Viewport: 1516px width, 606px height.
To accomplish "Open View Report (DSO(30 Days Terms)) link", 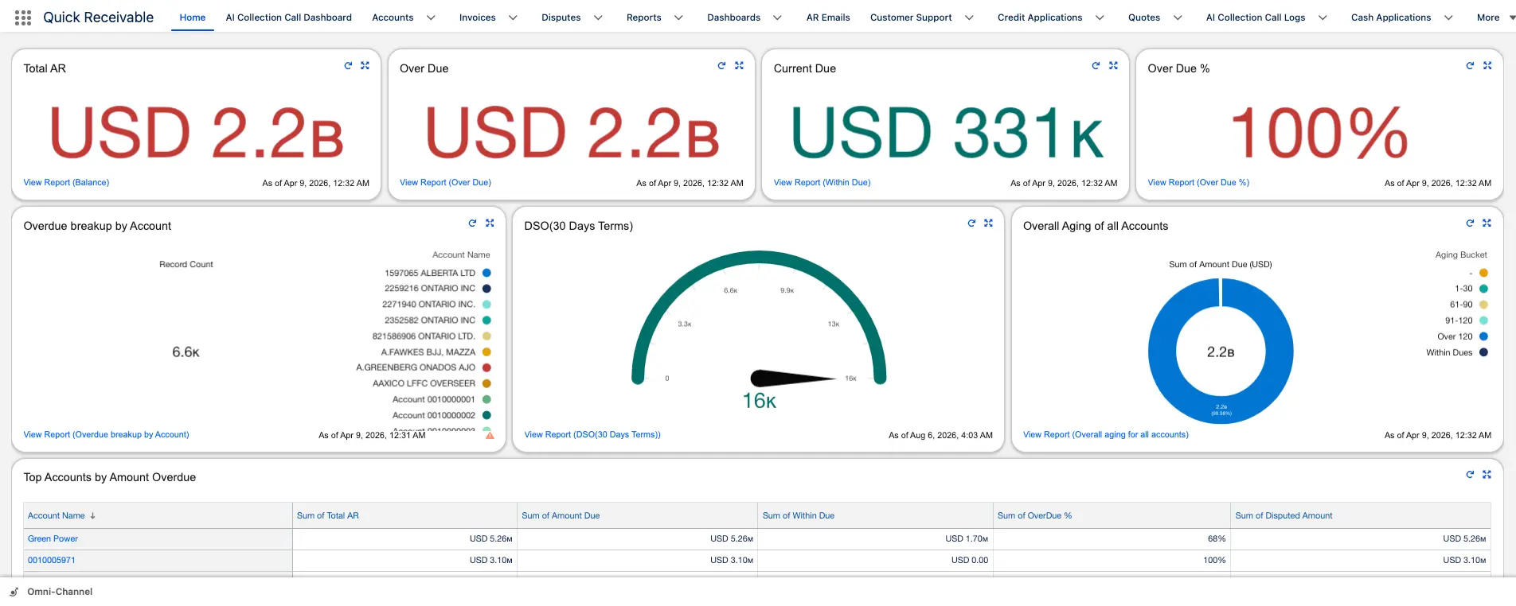I will (592, 435).
